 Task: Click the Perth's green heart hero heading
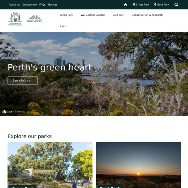(x=50, y=68)
